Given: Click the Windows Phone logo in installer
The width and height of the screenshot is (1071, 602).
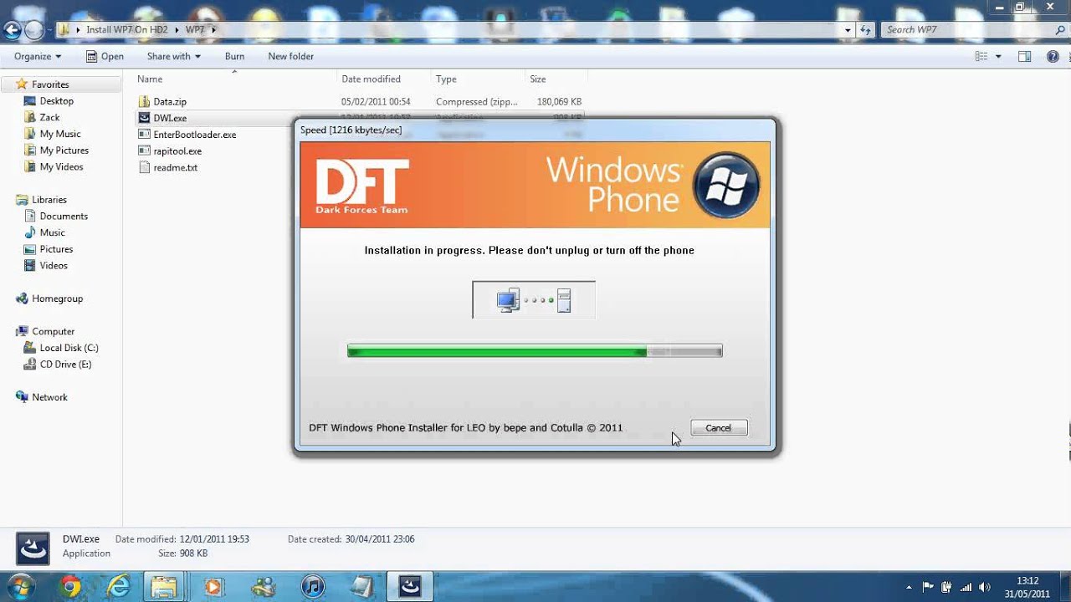Looking at the screenshot, I should [x=726, y=185].
